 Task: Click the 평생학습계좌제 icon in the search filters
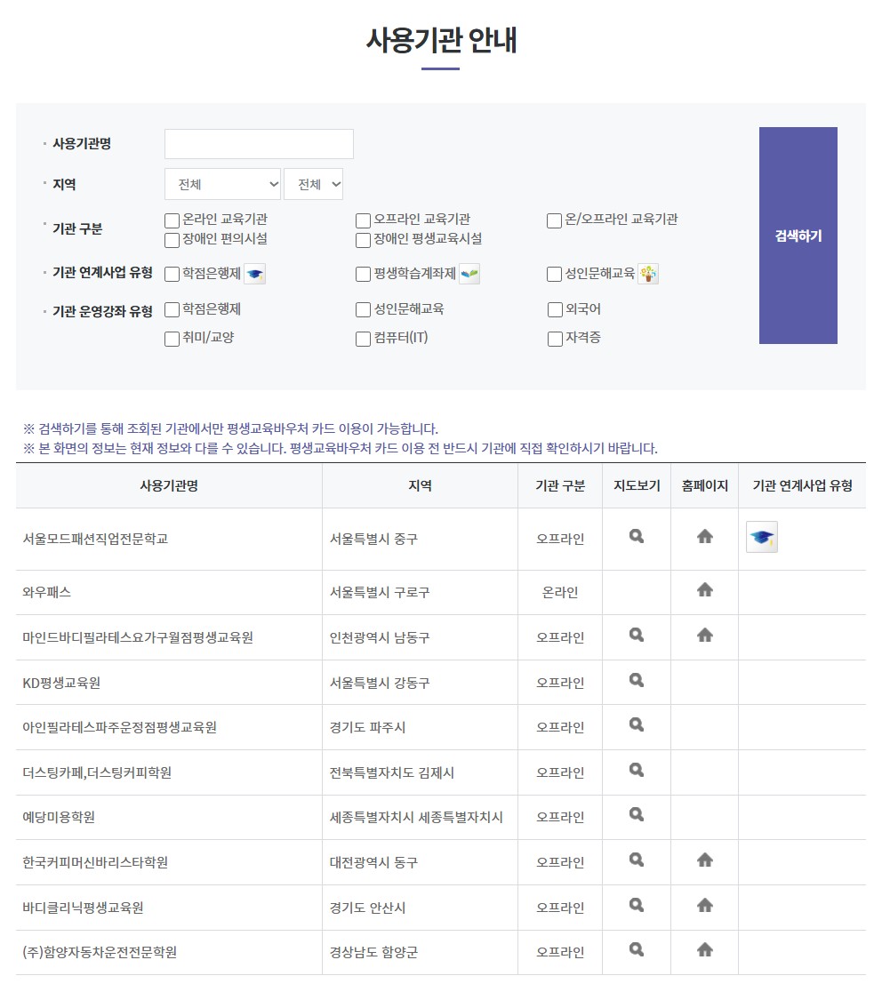tap(468, 274)
